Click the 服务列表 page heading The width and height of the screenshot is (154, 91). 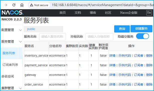point(36,20)
